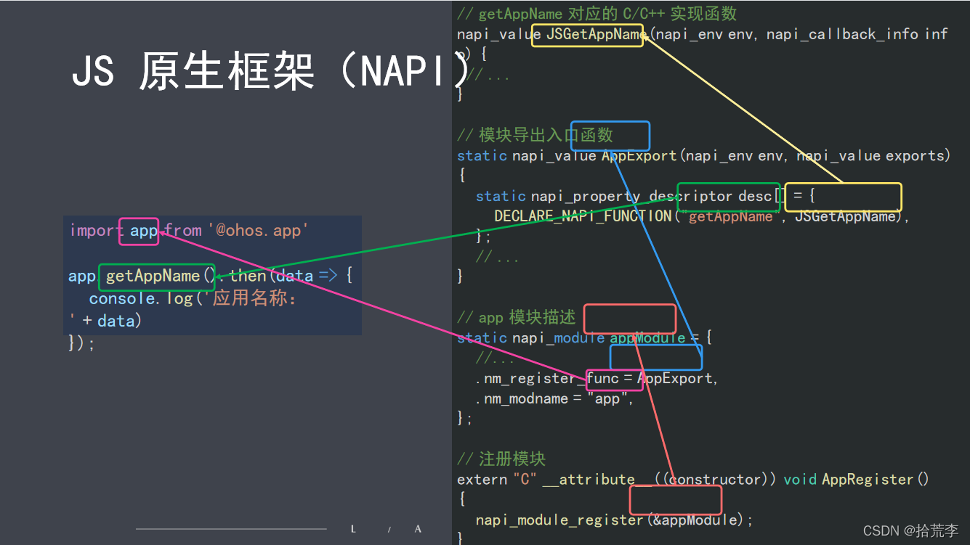Select the pink func highlight box
970x545 pixels.
(x=614, y=378)
